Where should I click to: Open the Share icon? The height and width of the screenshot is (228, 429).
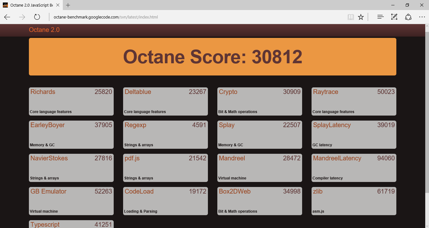click(x=408, y=17)
